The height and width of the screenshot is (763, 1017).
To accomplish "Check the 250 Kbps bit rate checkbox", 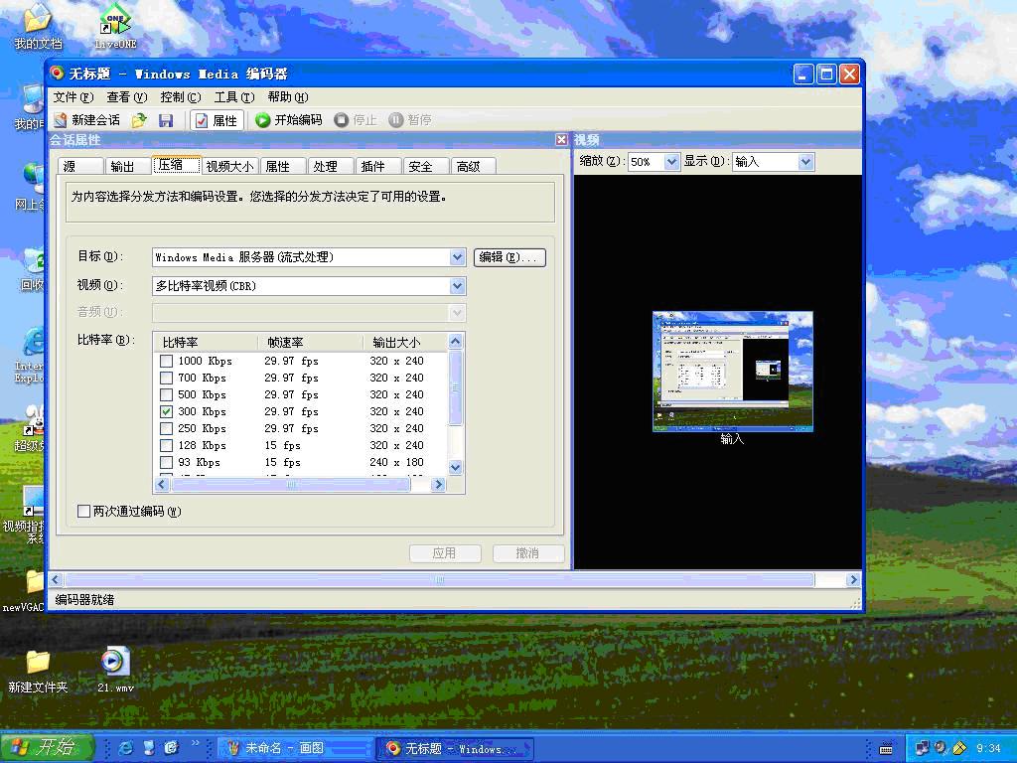I will [x=167, y=428].
